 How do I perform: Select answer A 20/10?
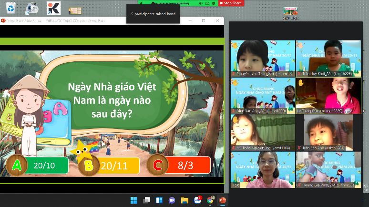[x=37, y=165]
